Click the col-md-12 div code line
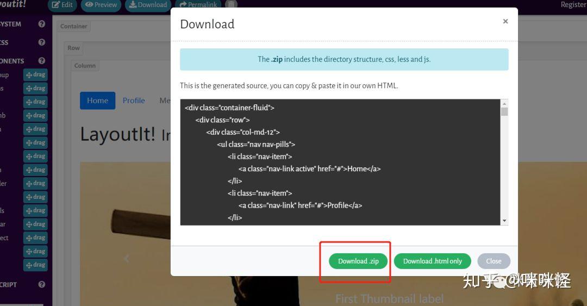 [242, 132]
